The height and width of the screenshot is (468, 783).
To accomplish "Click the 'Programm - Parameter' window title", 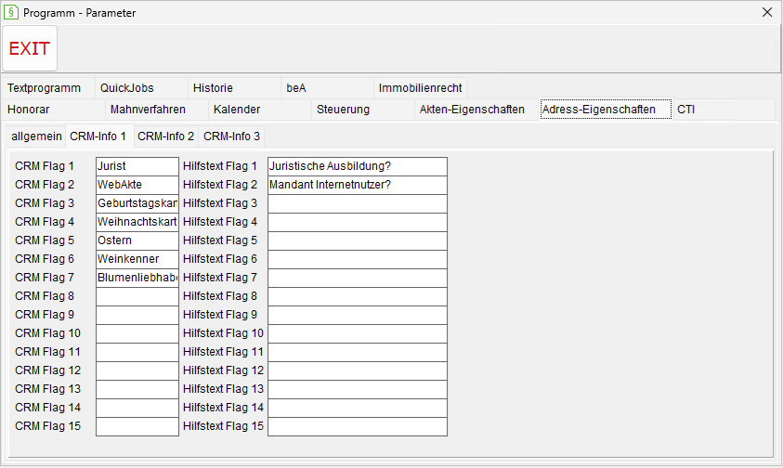I will [79, 12].
